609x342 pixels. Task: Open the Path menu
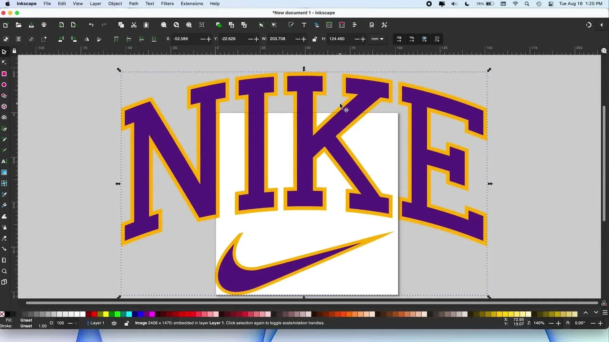click(x=134, y=3)
